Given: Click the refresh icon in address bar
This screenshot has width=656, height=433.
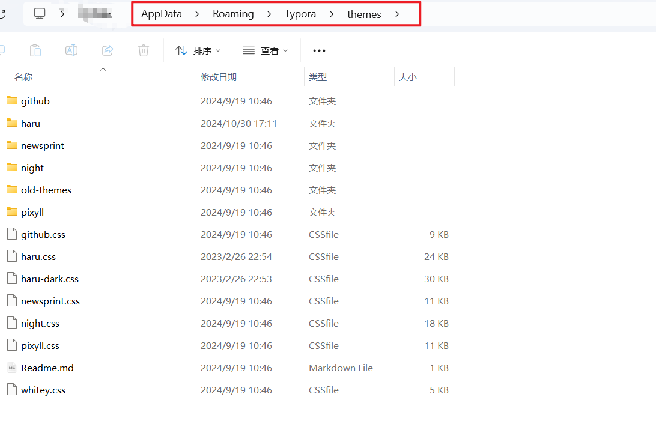Looking at the screenshot, I should tap(2, 14).
